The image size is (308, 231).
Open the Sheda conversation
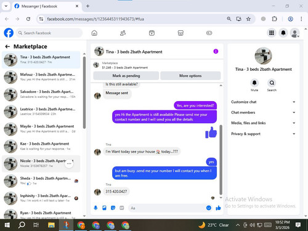click(x=41, y=181)
